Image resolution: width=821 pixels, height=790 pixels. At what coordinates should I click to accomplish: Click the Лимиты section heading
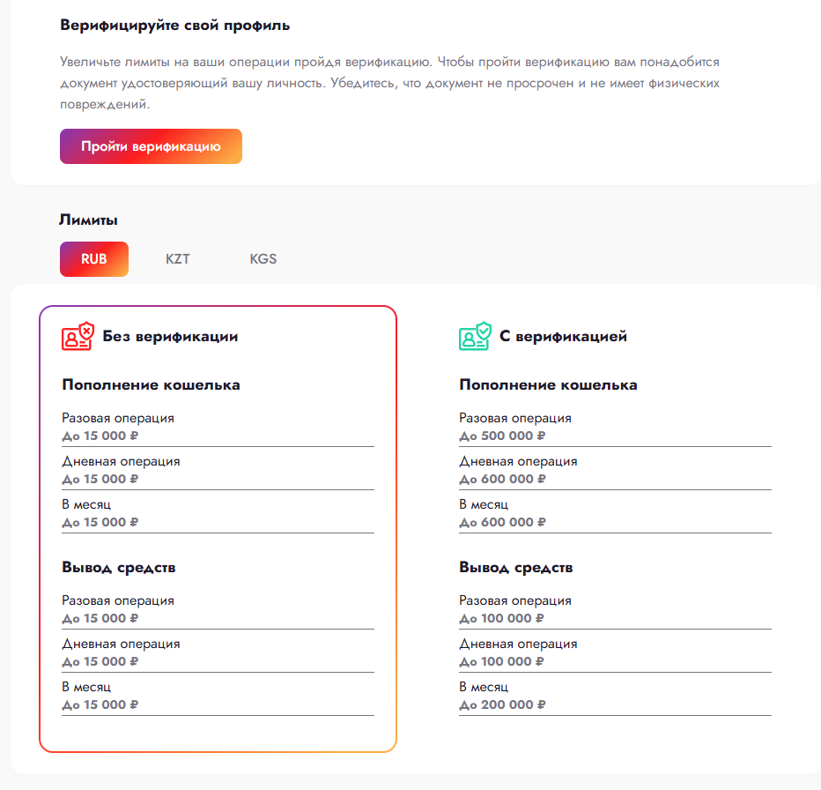coord(88,220)
